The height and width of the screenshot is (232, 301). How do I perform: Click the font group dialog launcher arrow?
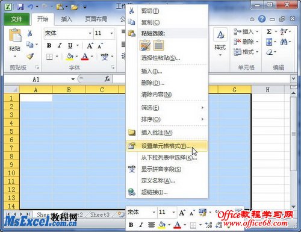[x=113, y=67]
